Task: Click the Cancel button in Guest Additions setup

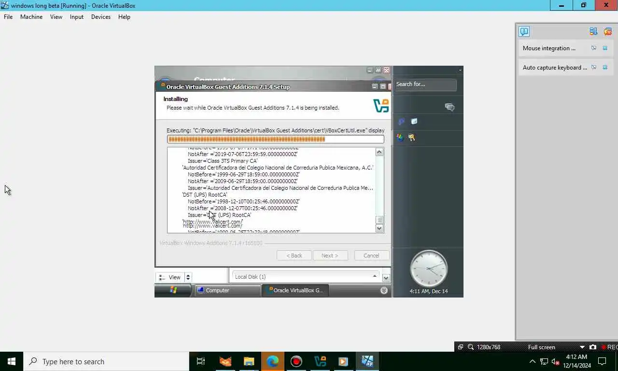Action: [371, 256]
